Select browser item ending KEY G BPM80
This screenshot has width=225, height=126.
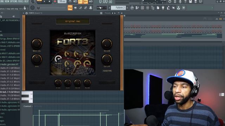(10, 46)
